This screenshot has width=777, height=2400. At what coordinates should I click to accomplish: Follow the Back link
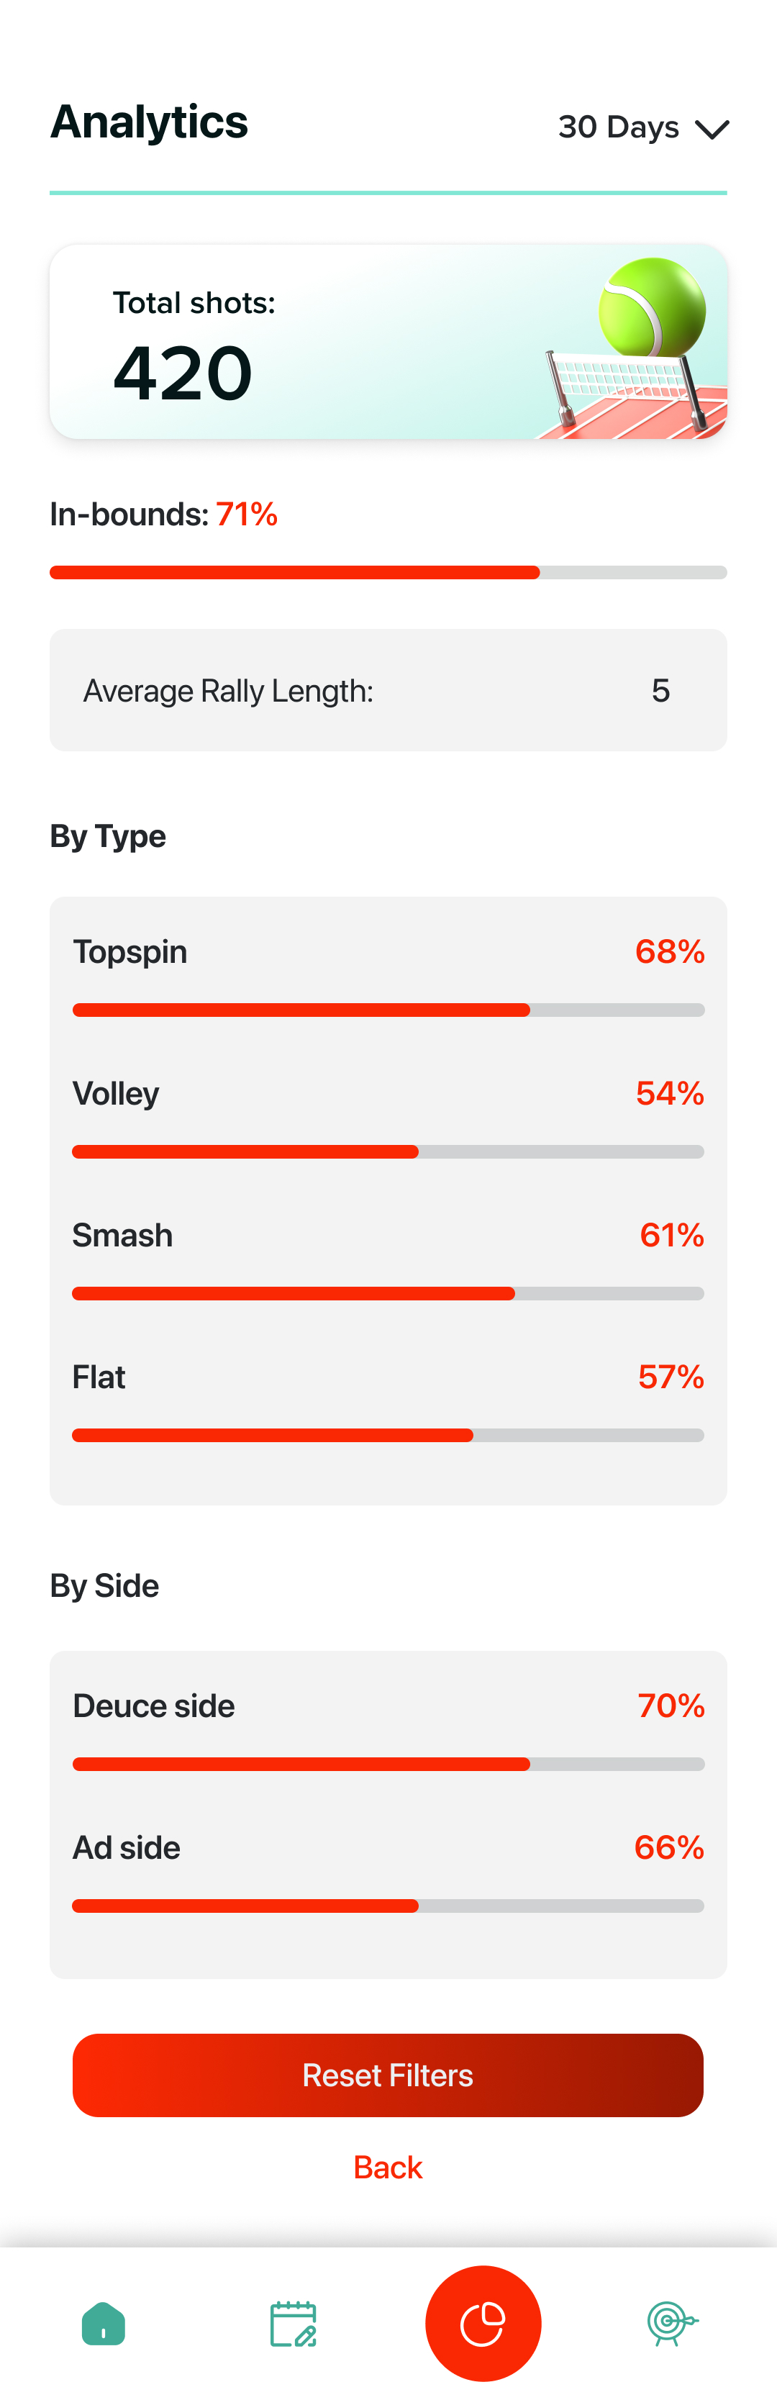(388, 2167)
